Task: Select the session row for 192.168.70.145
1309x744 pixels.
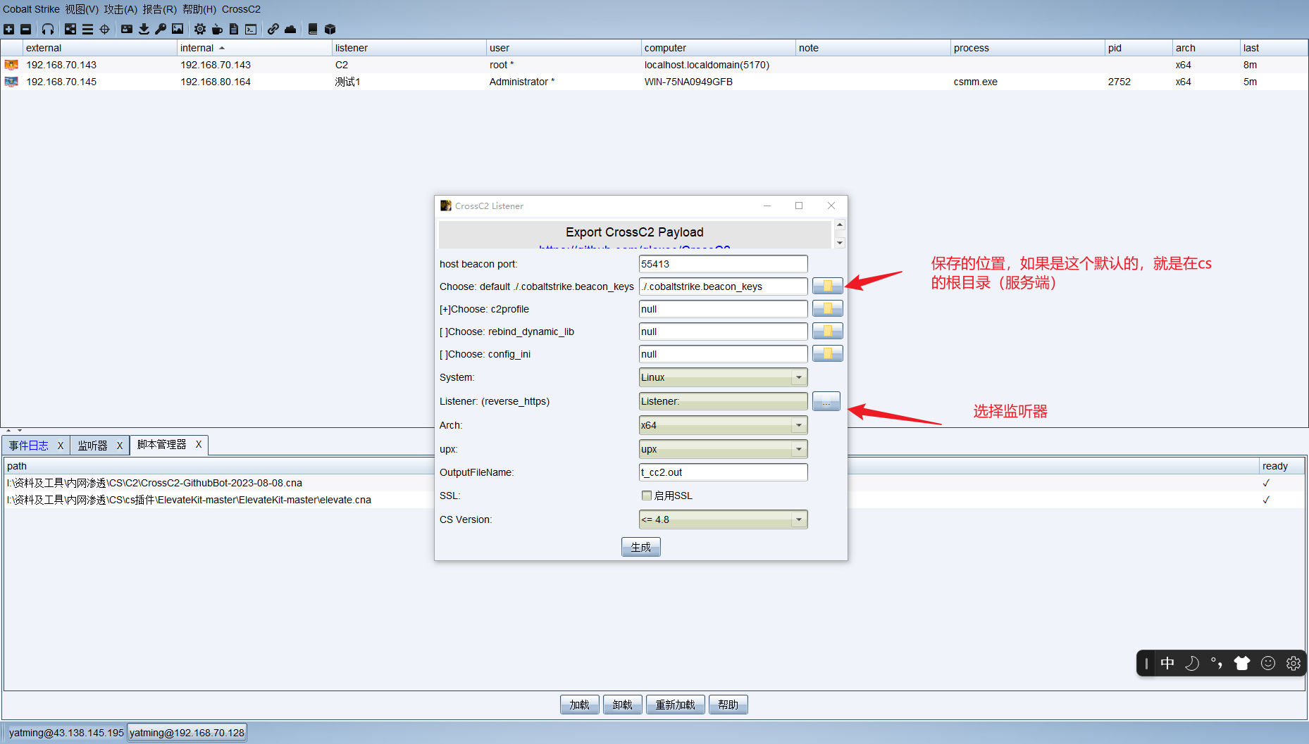Action: point(654,82)
